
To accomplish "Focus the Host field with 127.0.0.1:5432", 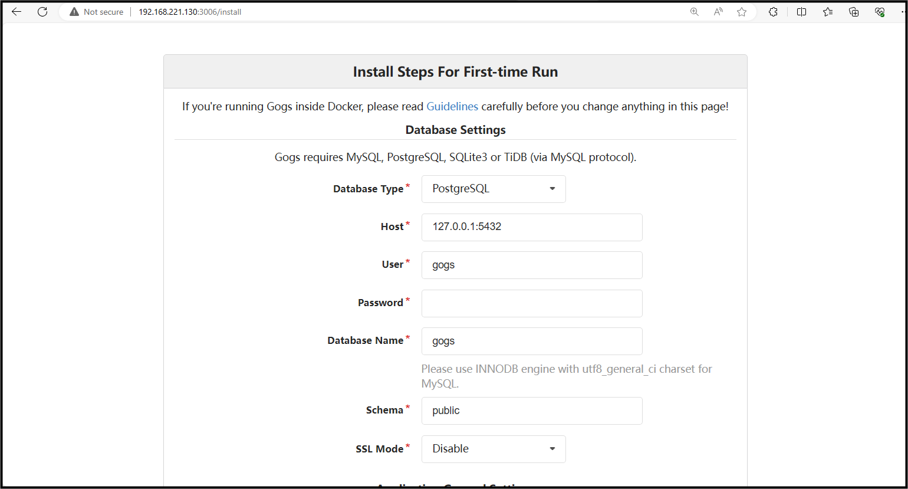I will coord(532,227).
